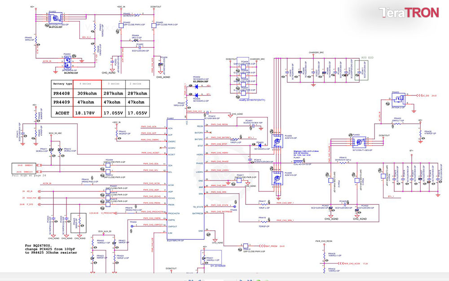Click the PWR_CHG_SCL net label
Screen dimensions: 449x281
(x=150, y=170)
